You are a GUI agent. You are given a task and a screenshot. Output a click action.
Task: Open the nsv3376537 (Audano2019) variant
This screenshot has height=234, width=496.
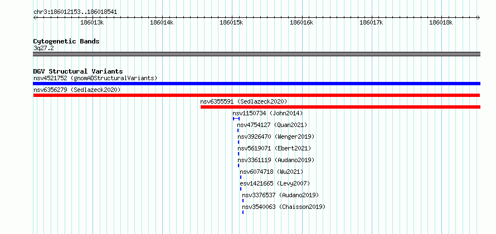pyautogui.click(x=280, y=195)
